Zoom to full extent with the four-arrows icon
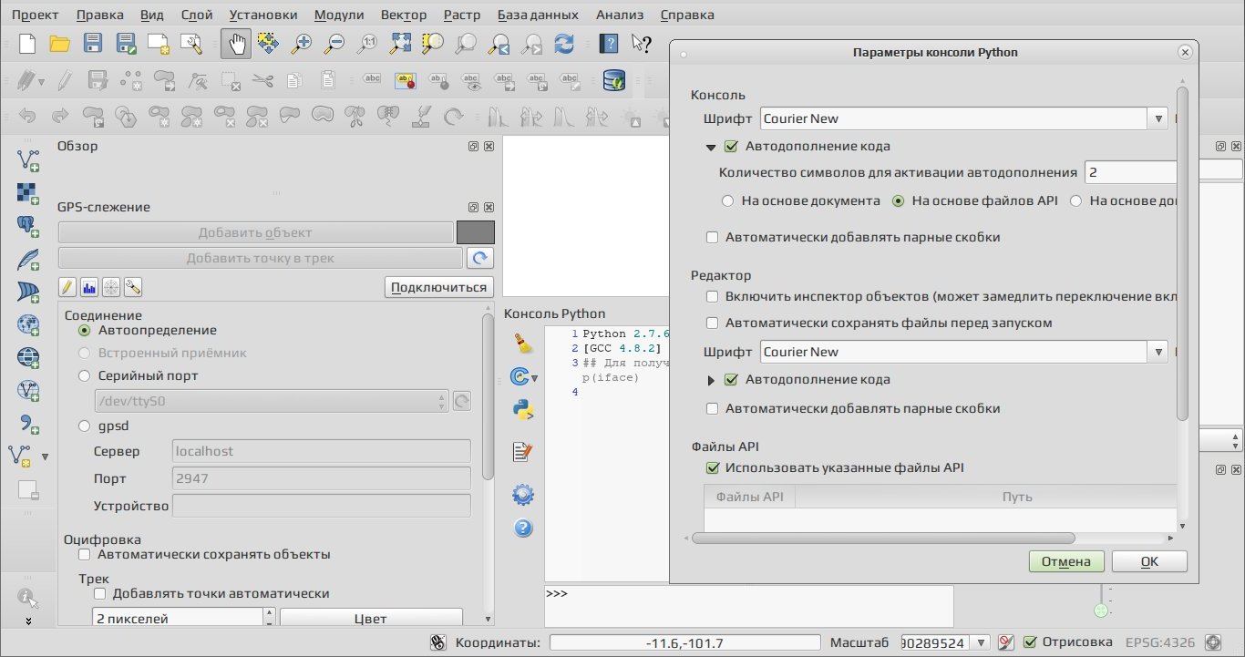Image resolution: width=1245 pixels, height=657 pixels. (400, 43)
